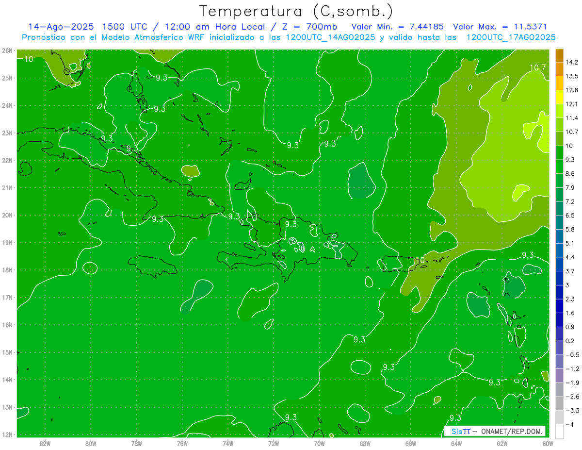582x450 pixels.
Task: Click 'Valor Min. = 7.44185' text
Action: tap(398, 27)
